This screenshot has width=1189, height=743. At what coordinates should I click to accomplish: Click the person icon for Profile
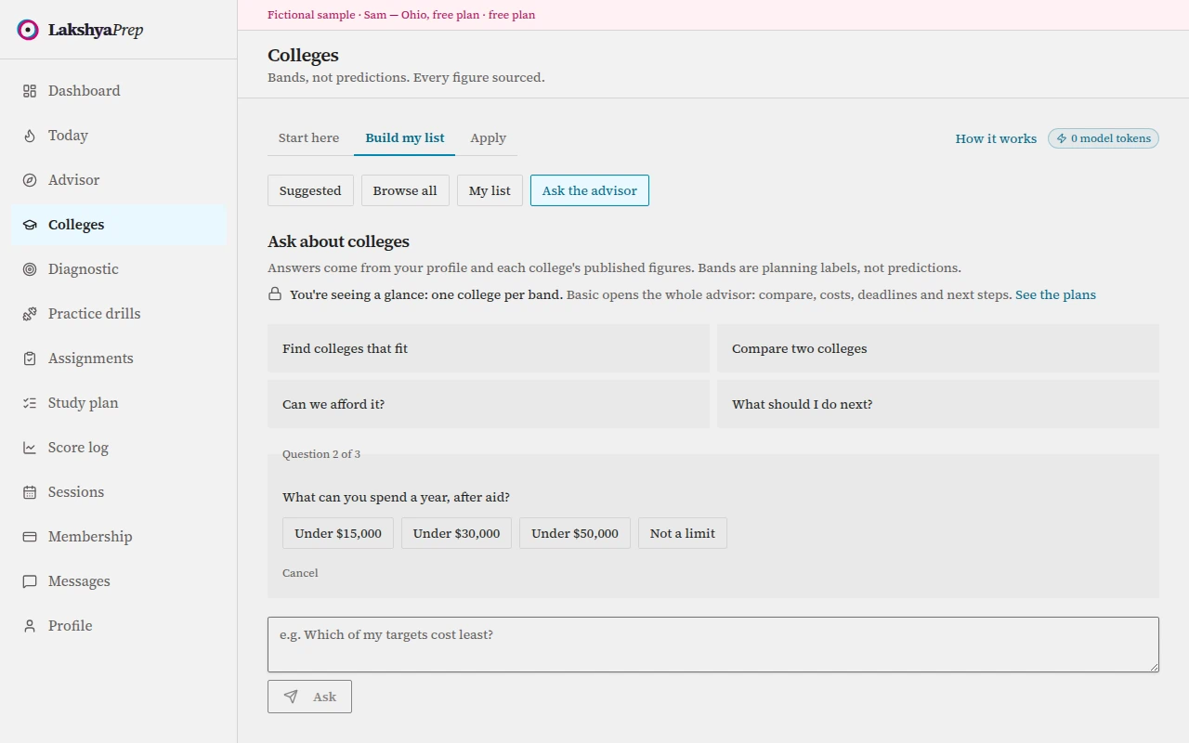click(x=30, y=626)
